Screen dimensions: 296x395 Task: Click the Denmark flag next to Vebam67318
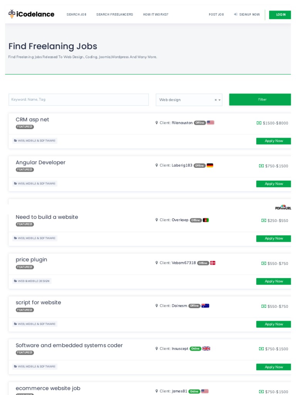pyautogui.click(x=213, y=263)
